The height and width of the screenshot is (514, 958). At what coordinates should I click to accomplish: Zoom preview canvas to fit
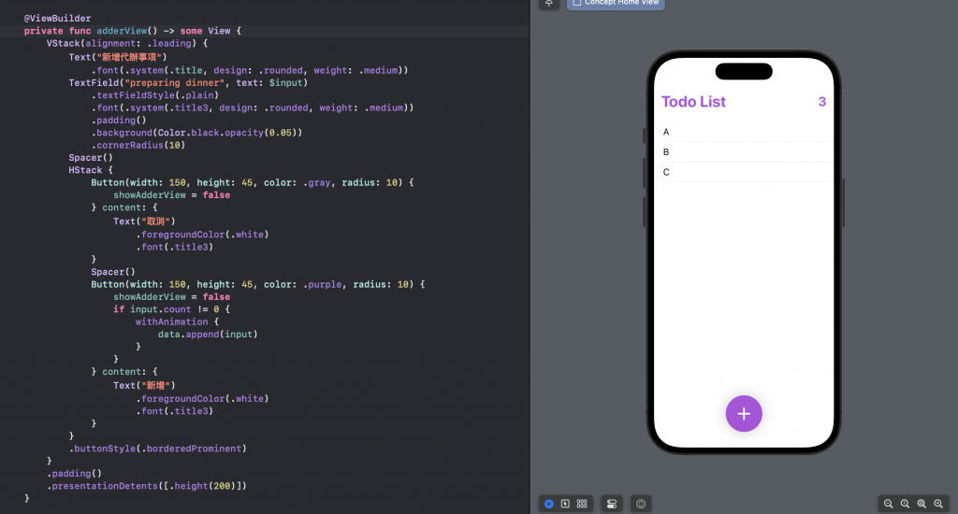point(922,504)
